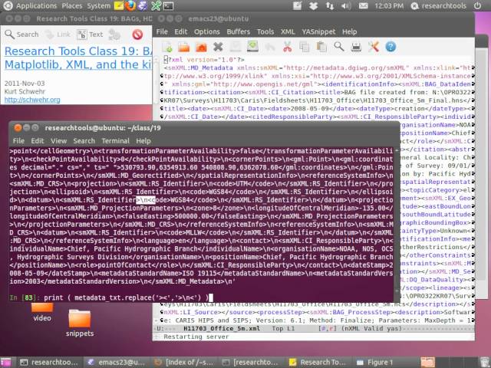The image size is (491, 368).
Task: Click the Kill Buffer X icon in Emacs
Action: (218, 47)
